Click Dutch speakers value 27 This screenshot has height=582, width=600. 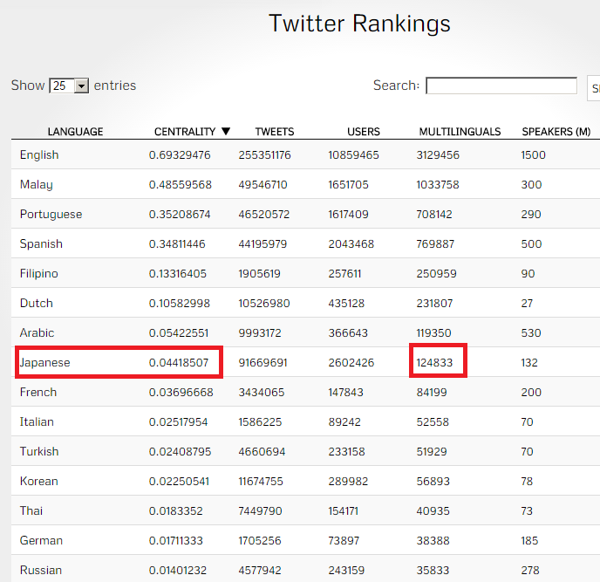point(527,304)
